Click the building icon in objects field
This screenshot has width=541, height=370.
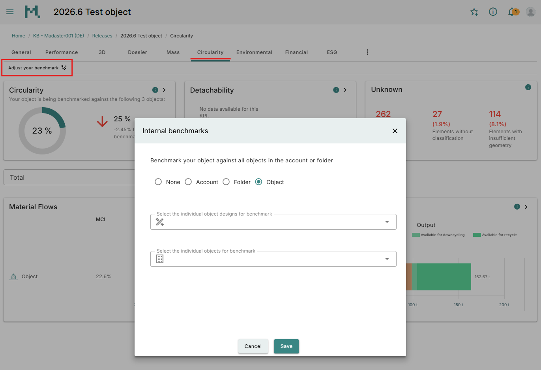[160, 259]
